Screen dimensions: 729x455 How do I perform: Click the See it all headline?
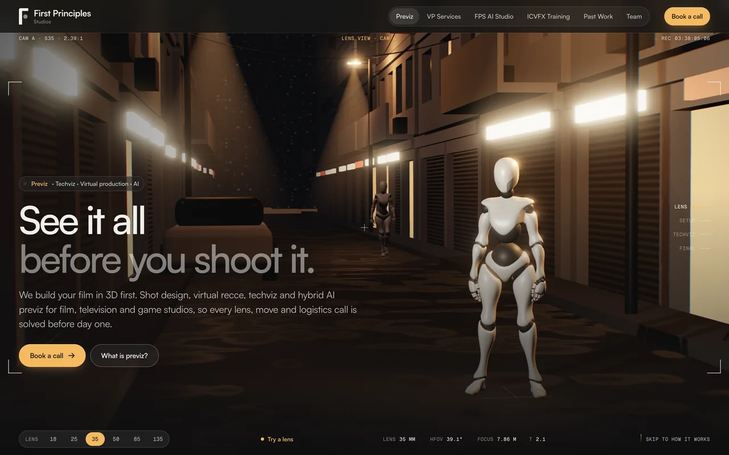click(82, 220)
